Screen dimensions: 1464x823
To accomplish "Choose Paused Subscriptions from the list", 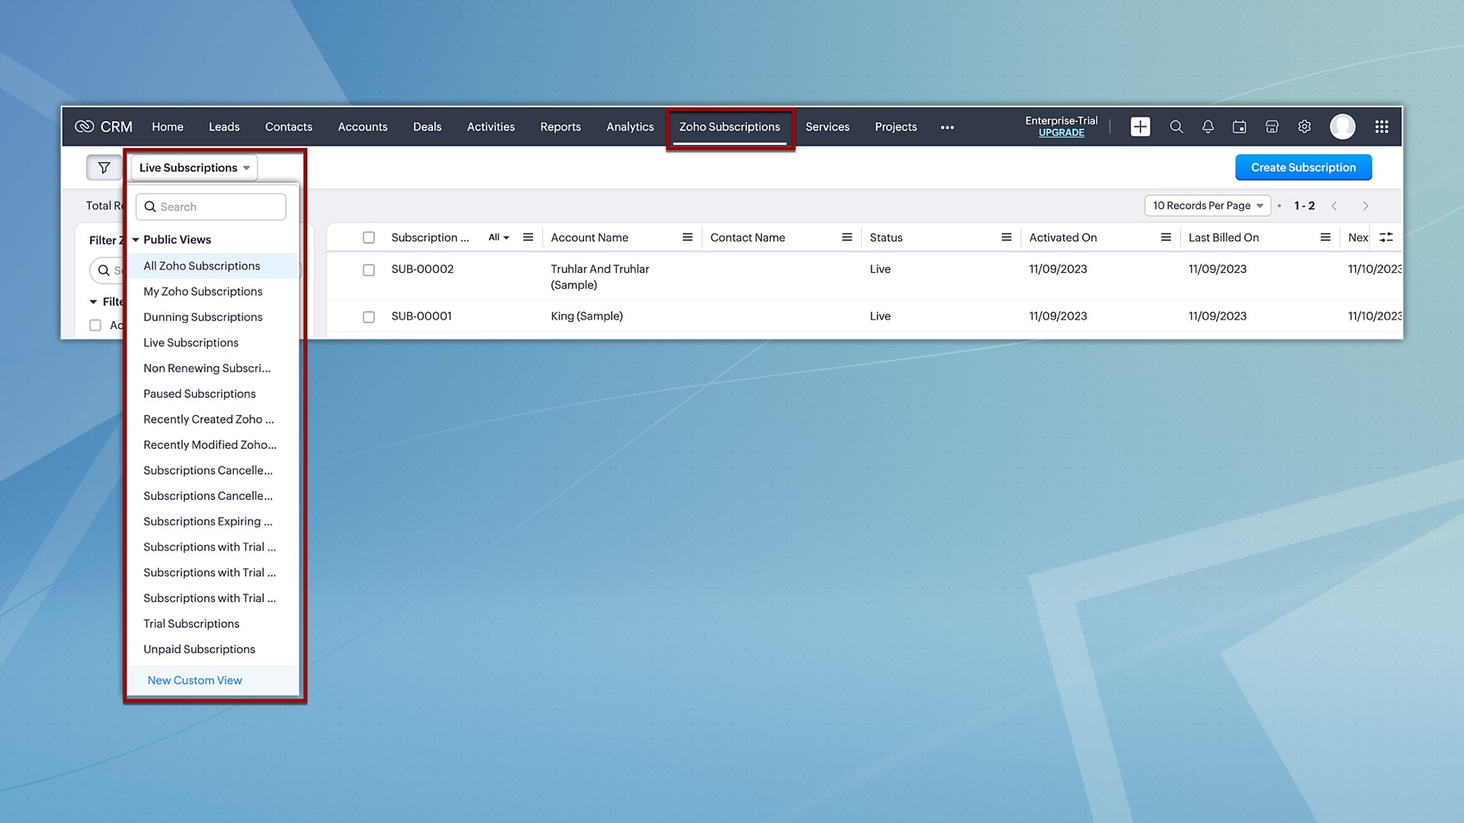I will (x=199, y=393).
